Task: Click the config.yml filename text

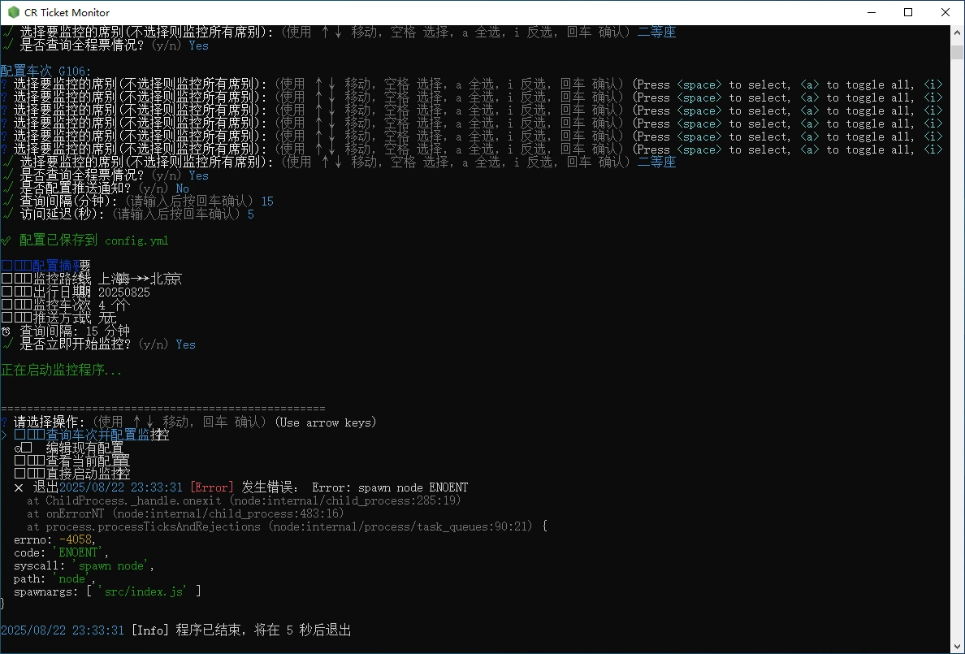Action: tap(136, 240)
